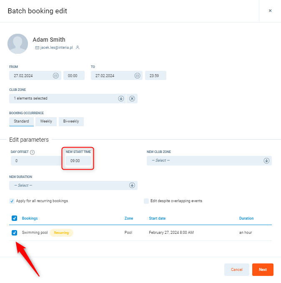Click the Cancel button

pyautogui.click(x=236, y=270)
